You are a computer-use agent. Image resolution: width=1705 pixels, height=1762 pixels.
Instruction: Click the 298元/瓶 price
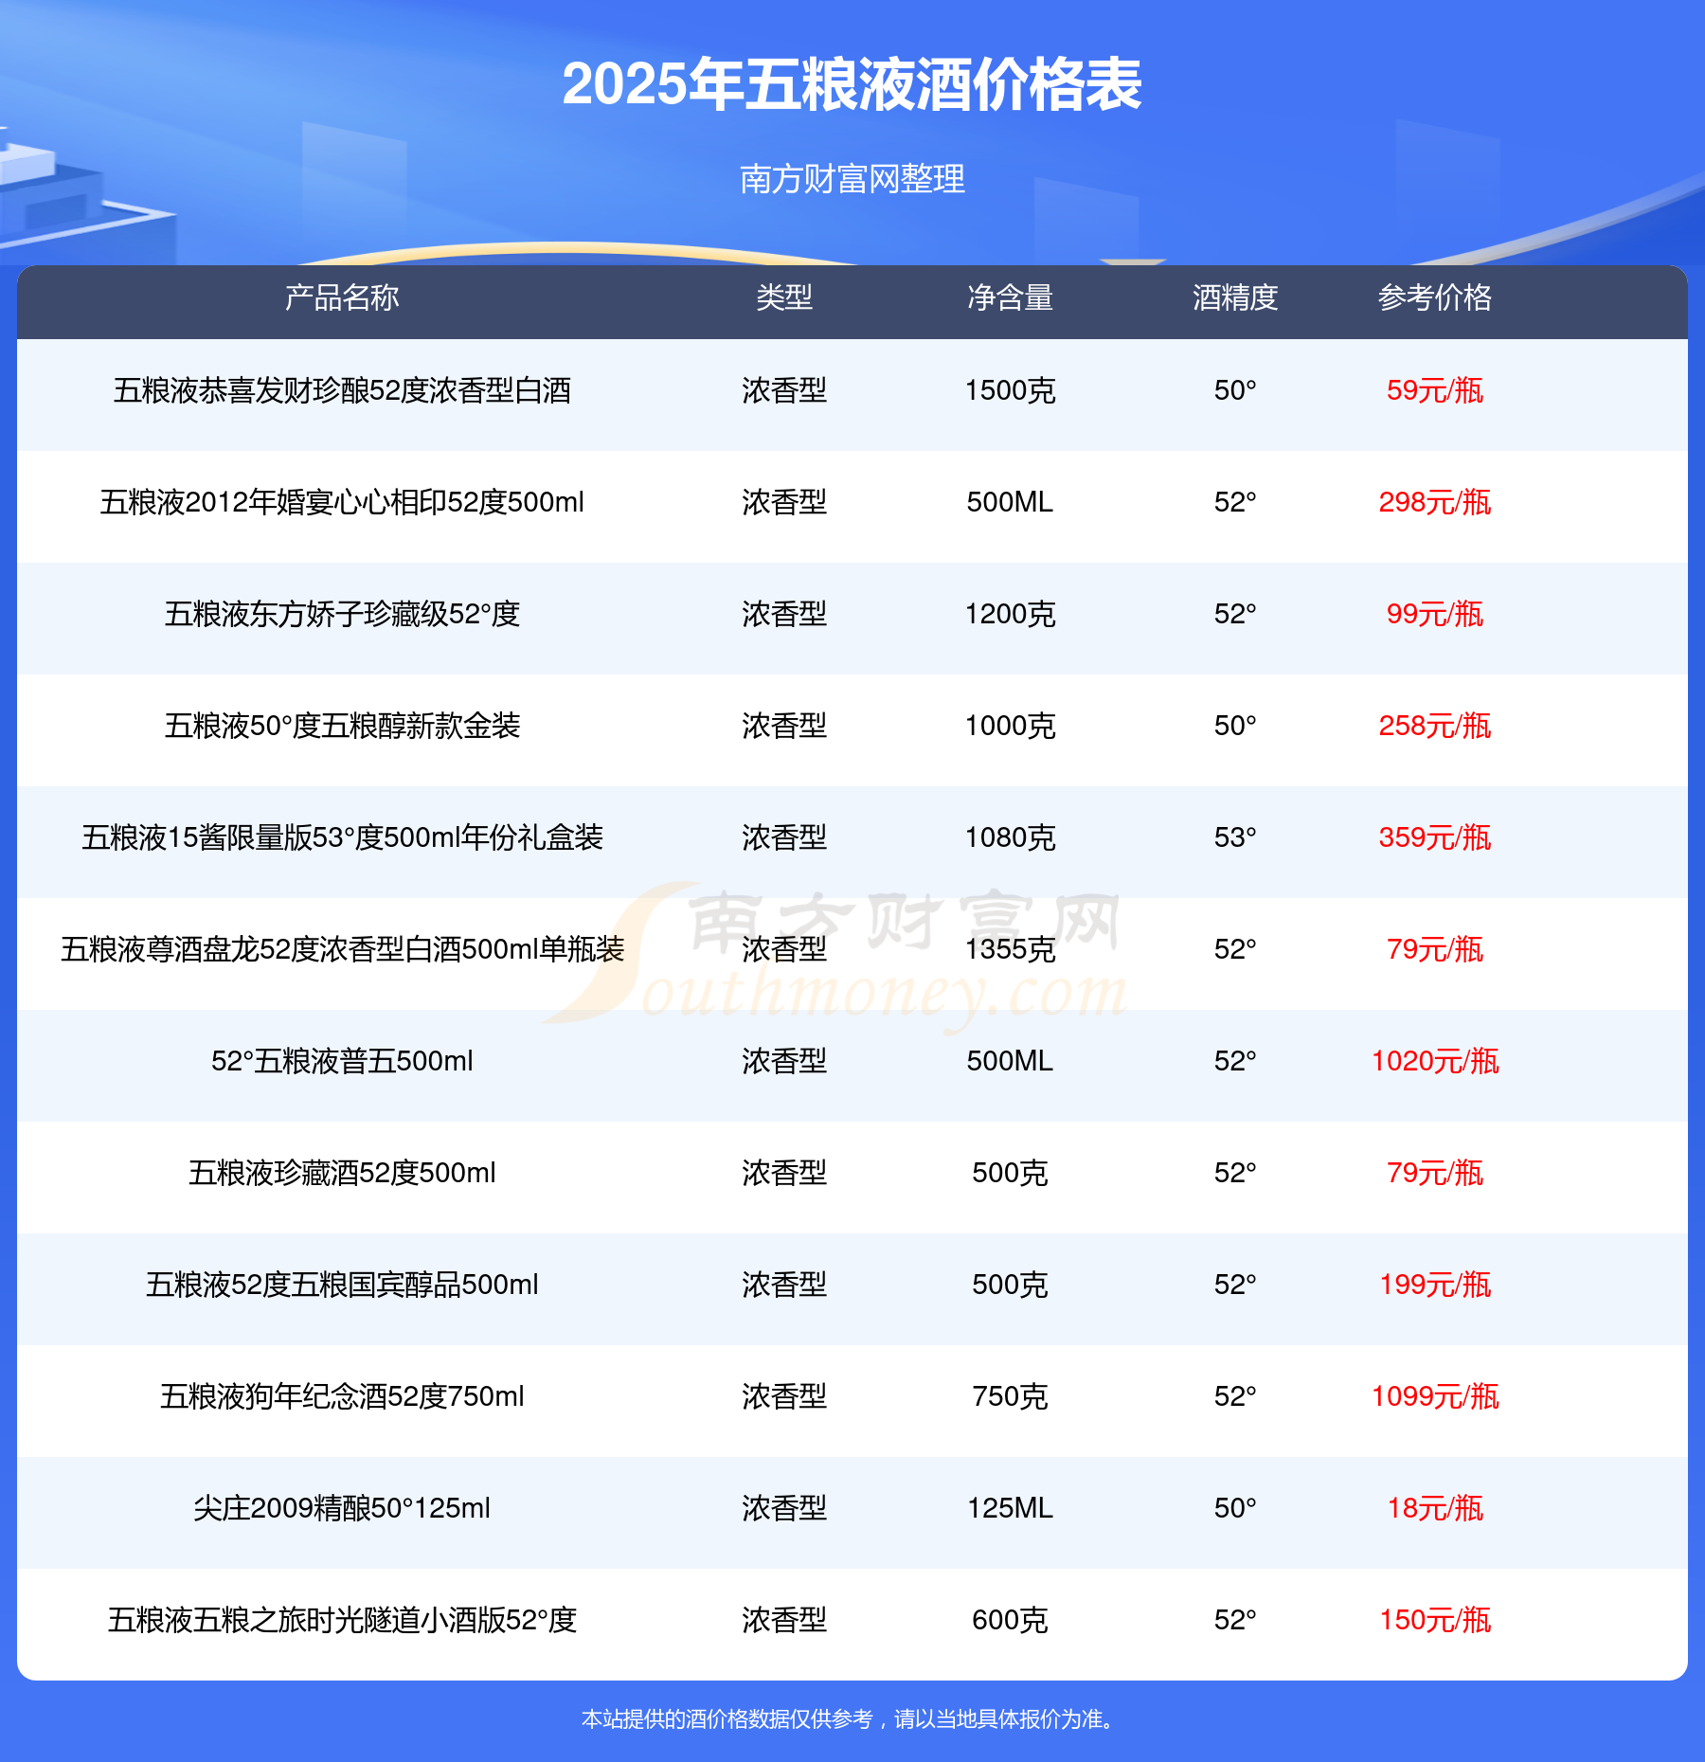pos(1435,502)
